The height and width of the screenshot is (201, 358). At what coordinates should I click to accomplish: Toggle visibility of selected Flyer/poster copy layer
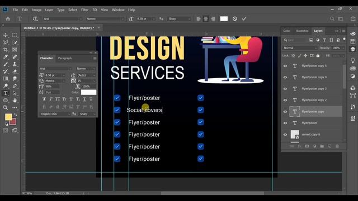(x=285, y=112)
